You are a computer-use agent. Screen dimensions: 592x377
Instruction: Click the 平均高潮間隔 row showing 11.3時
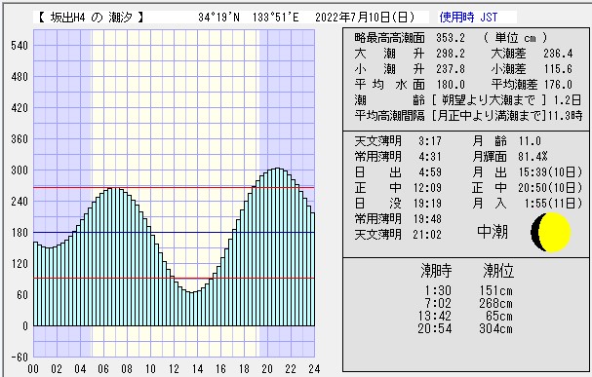pos(468,115)
